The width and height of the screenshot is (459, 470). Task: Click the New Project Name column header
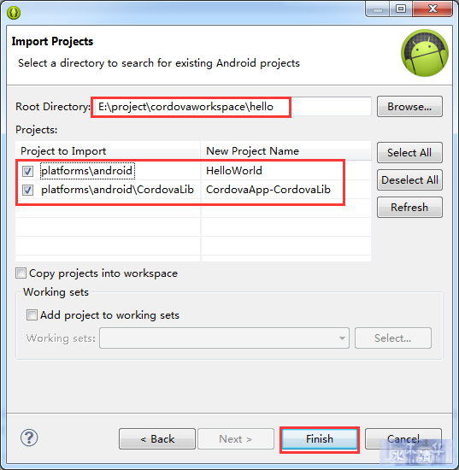(x=286, y=150)
